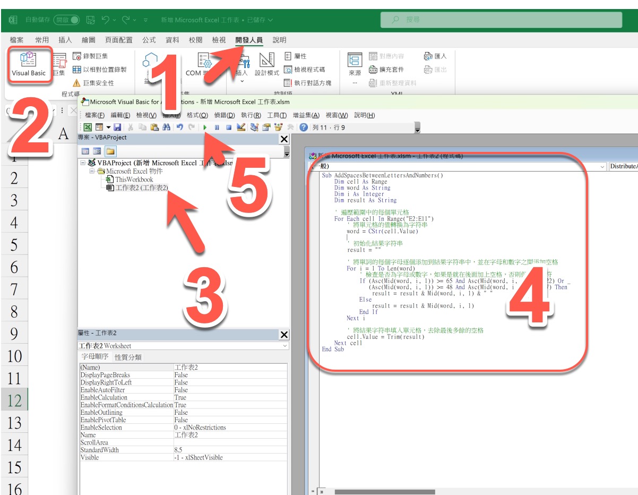The image size is (638, 495).
Task: Click the search box in Excel title bar
Action: [501, 20]
